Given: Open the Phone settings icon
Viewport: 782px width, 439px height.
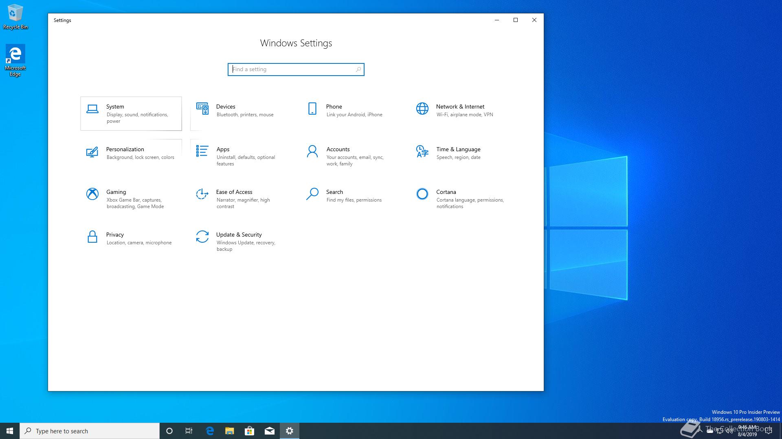Looking at the screenshot, I should [312, 109].
